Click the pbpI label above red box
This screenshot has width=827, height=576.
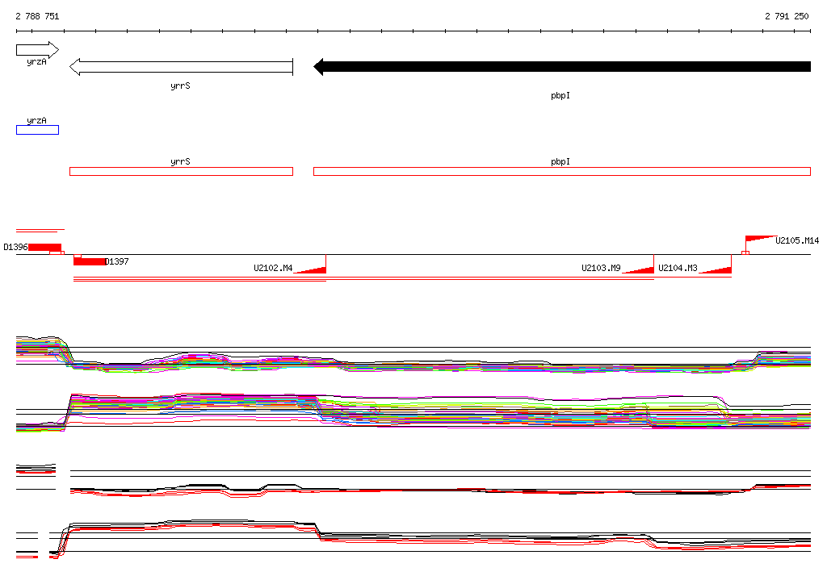(x=560, y=162)
